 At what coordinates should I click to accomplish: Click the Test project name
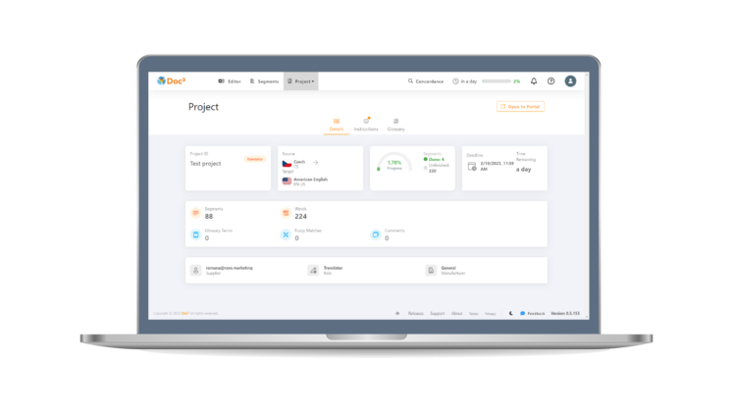(x=205, y=164)
